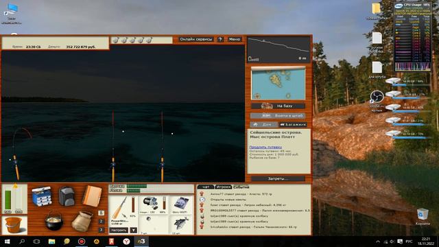Viewport: 439px width, 247px height.
Task: Open the Меню button
Action: click(235, 40)
